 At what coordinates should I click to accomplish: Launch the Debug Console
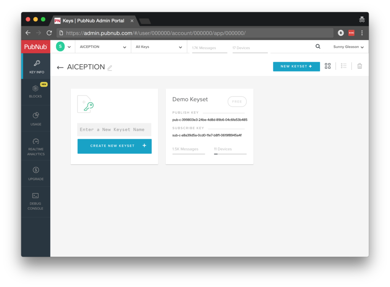point(35,201)
